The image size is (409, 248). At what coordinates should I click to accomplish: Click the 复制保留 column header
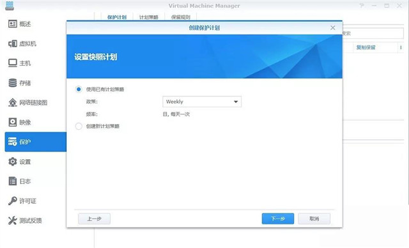click(x=366, y=47)
